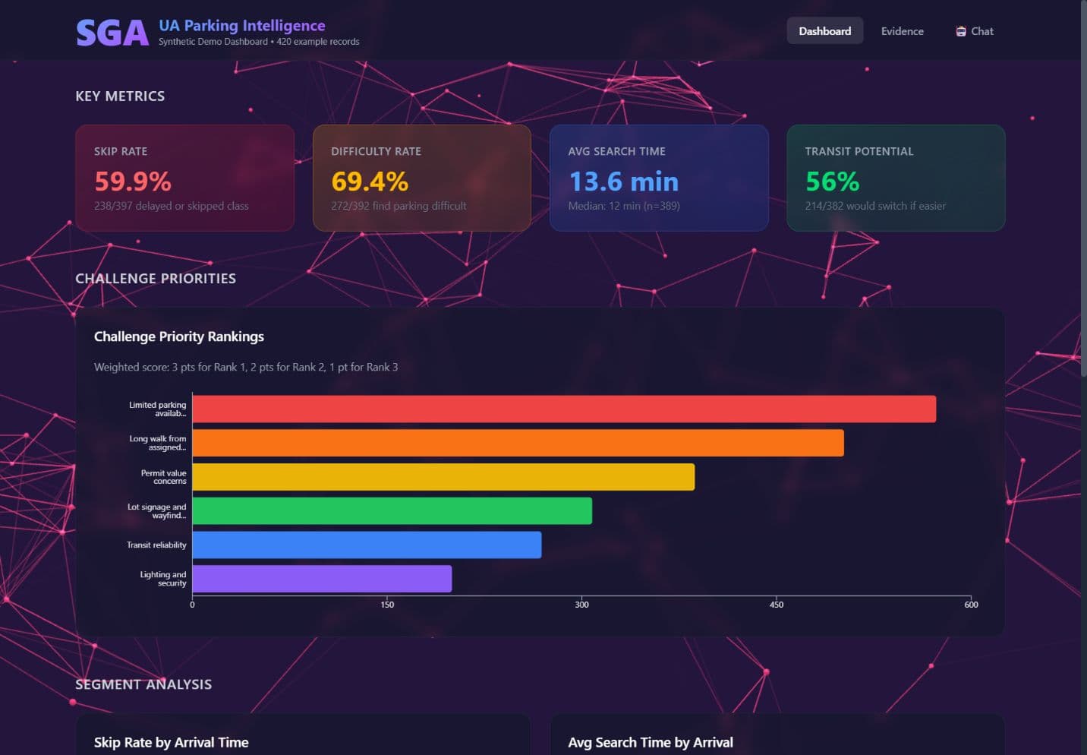Click the purple Lighting and security bar
The width and height of the screenshot is (1087, 755).
click(x=322, y=579)
